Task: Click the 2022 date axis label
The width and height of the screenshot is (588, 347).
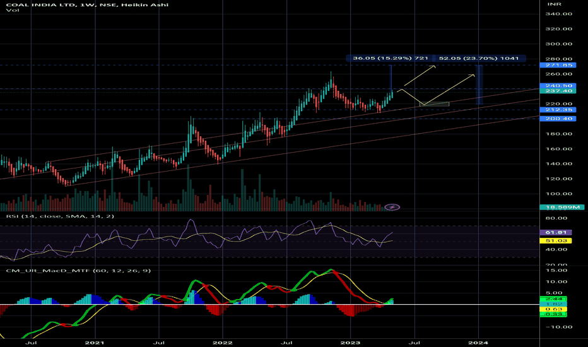Action: click(222, 343)
